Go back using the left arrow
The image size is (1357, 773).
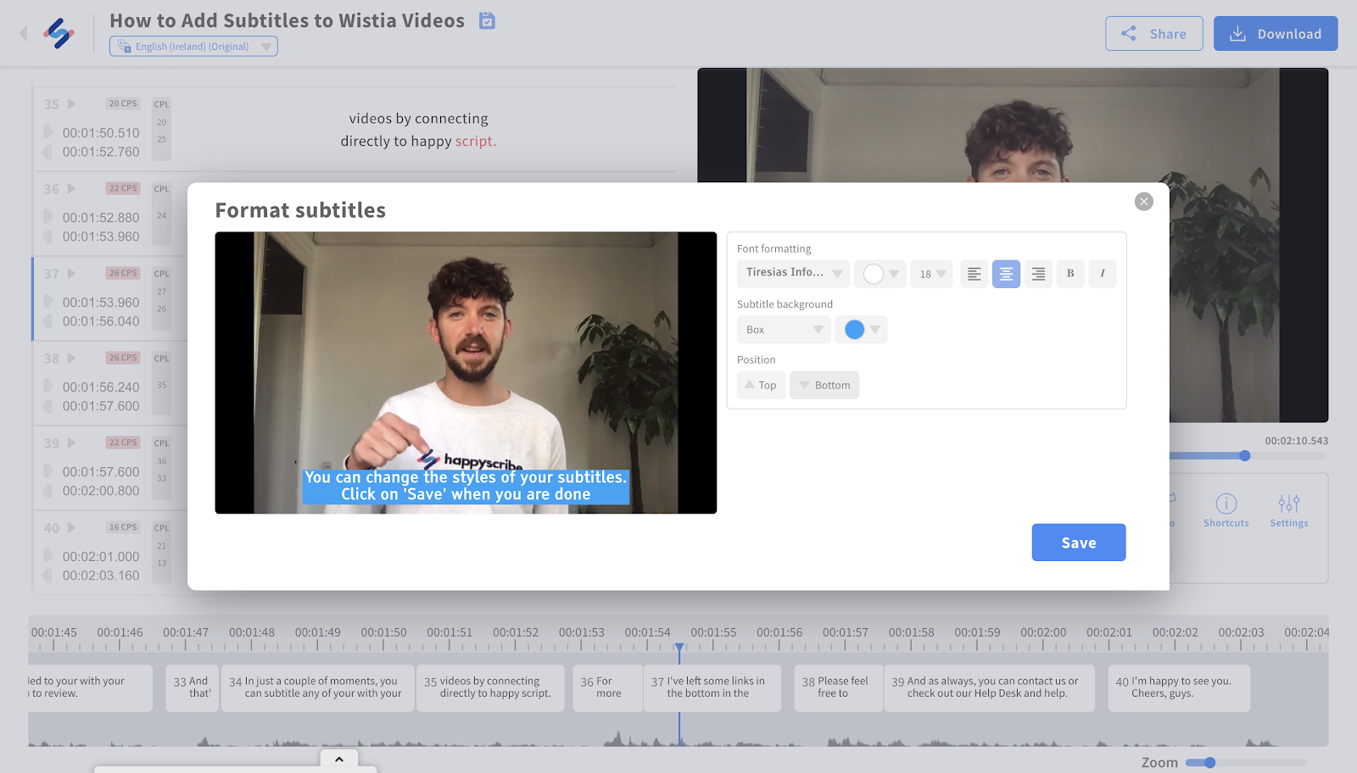(x=24, y=33)
